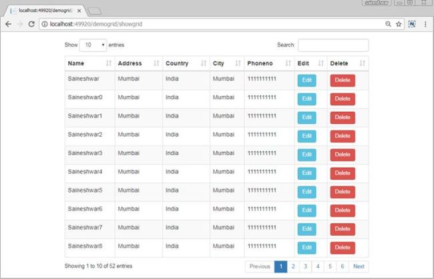This screenshot has width=434, height=279.
Task: Focus the Search input field
Action: (x=333, y=45)
